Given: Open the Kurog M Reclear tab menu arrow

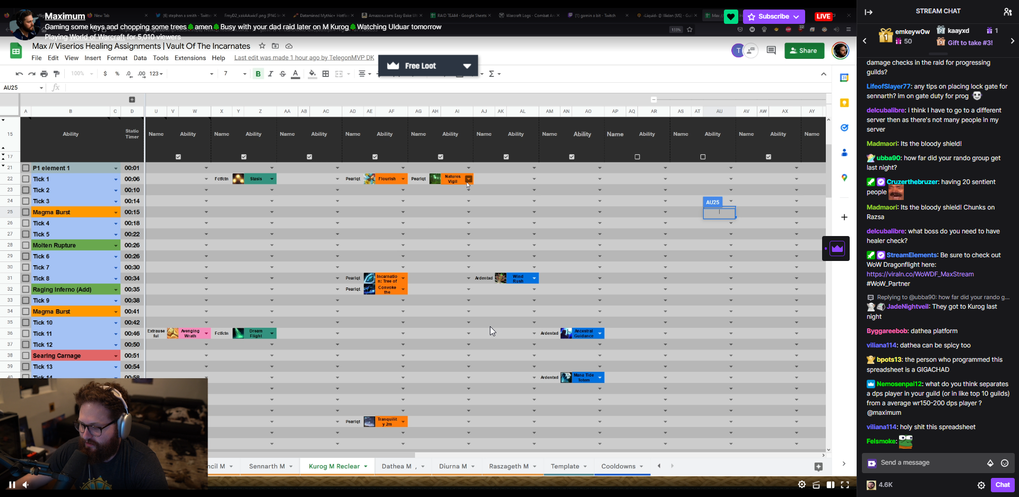Looking at the screenshot, I should 366,466.
